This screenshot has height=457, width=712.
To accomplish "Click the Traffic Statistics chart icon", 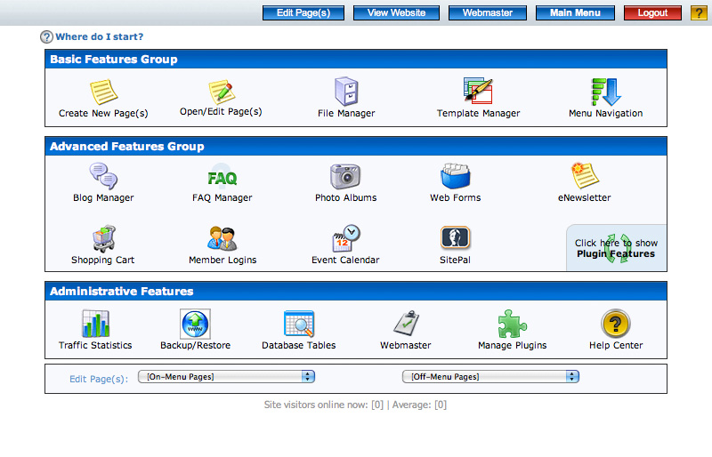I will pyautogui.click(x=95, y=325).
